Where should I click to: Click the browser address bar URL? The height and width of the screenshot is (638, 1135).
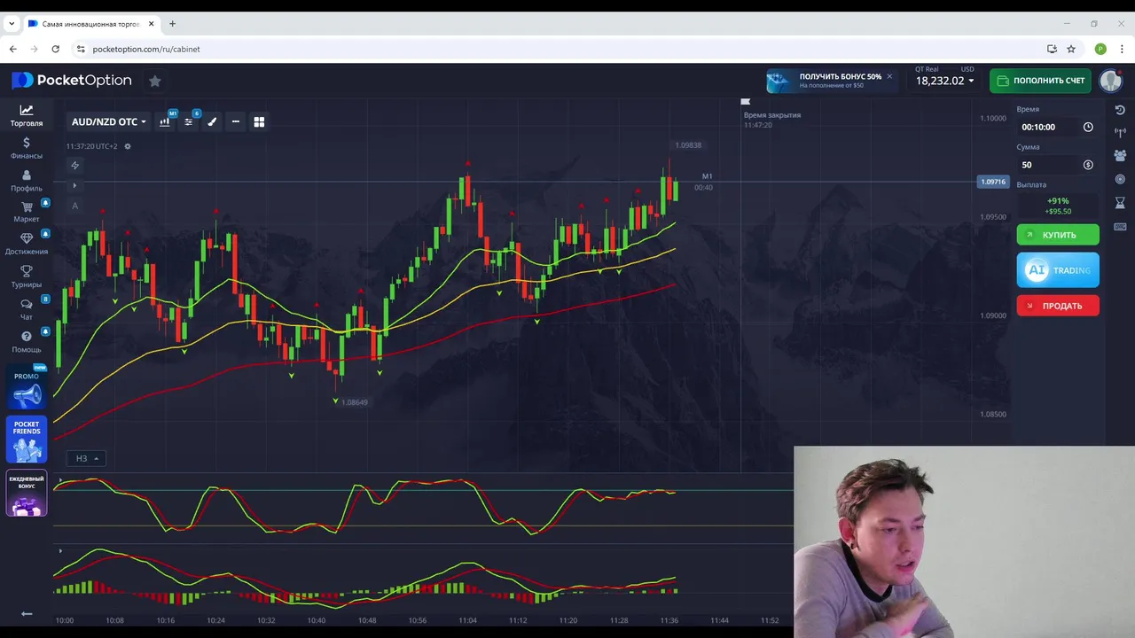(x=146, y=49)
